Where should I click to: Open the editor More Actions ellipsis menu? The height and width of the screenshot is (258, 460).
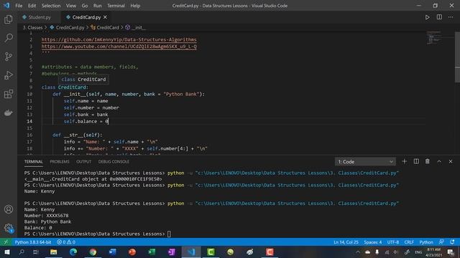coord(451,17)
